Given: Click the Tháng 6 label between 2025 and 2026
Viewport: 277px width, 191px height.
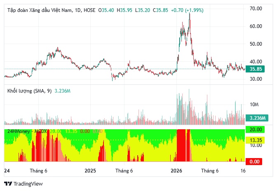Looking at the screenshot, I should click(x=124, y=171).
